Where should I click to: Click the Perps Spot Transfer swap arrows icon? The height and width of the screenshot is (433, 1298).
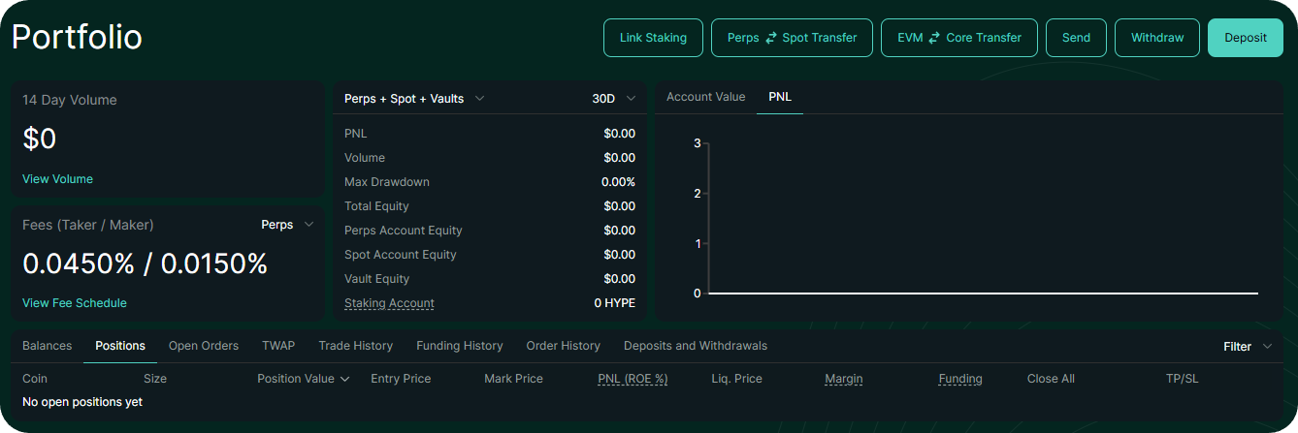pos(771,38)
